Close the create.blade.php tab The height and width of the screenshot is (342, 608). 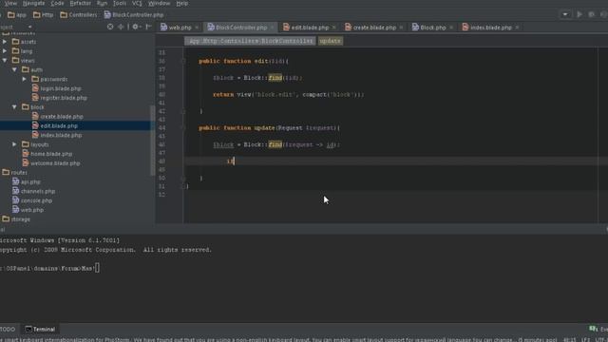click(401, 28)
